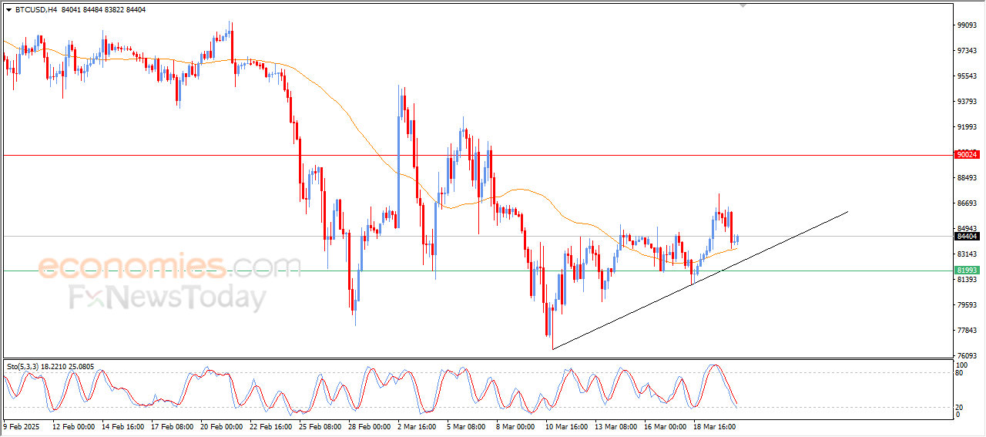
Task: Click the 76093 price axis label
Action: coord(967,356)
